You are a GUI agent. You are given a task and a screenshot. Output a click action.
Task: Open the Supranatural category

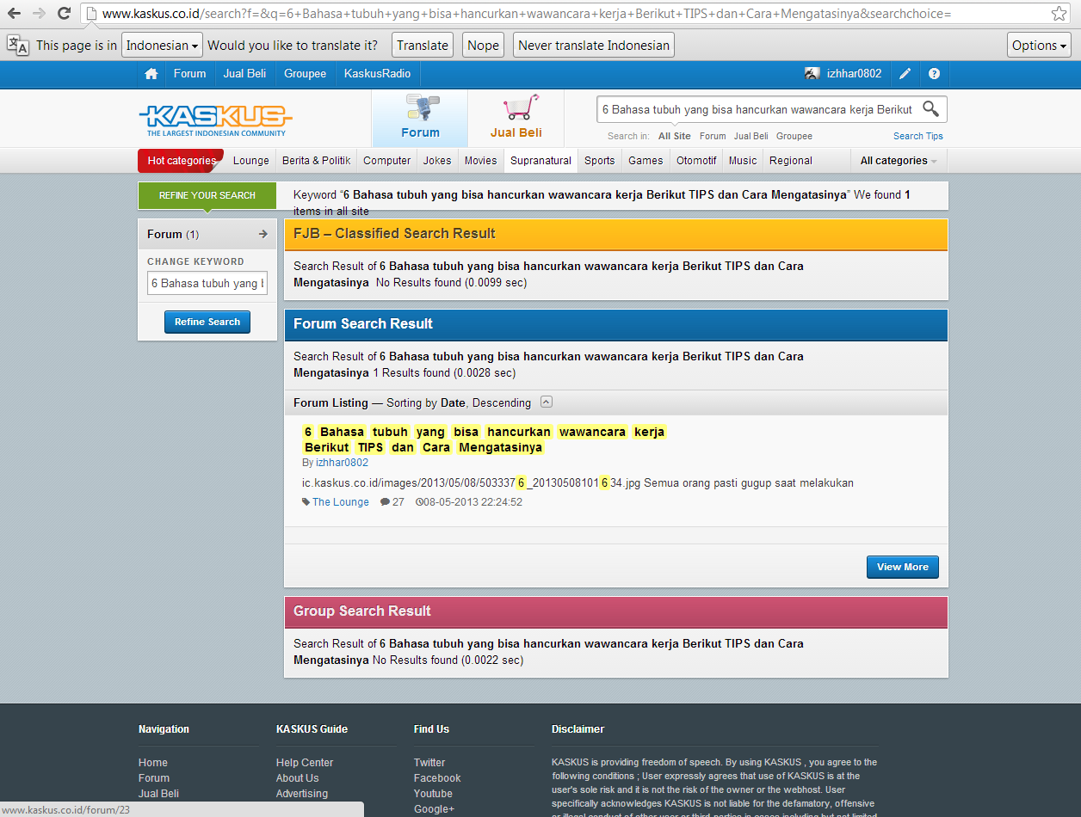(540, 161)
